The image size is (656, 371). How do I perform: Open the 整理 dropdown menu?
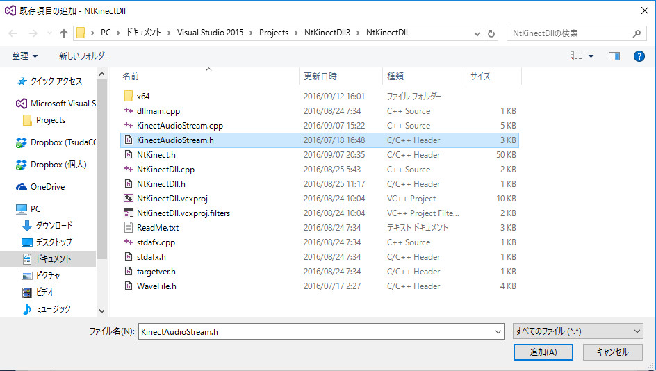25,56
